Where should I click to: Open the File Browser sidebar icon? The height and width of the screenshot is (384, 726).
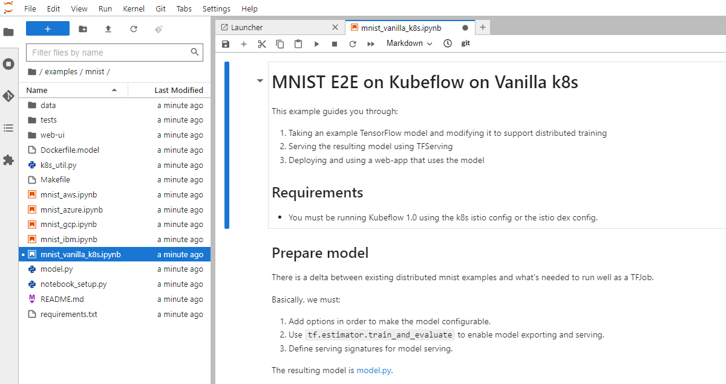(x=8, y=32)
